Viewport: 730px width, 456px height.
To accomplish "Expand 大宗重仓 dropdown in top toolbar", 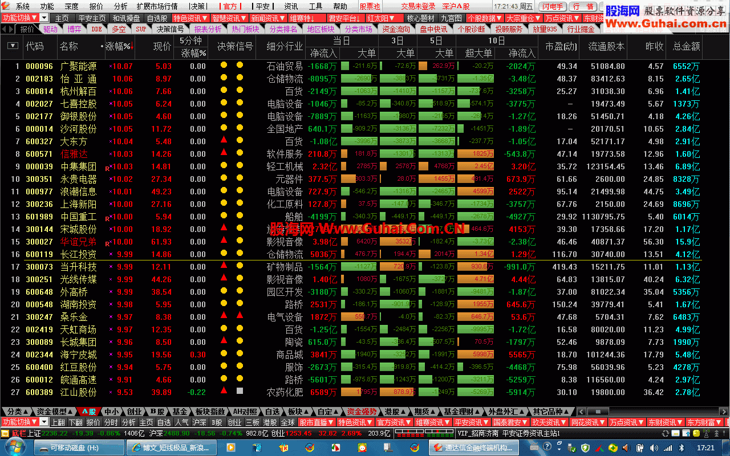I will coord(524,18).
